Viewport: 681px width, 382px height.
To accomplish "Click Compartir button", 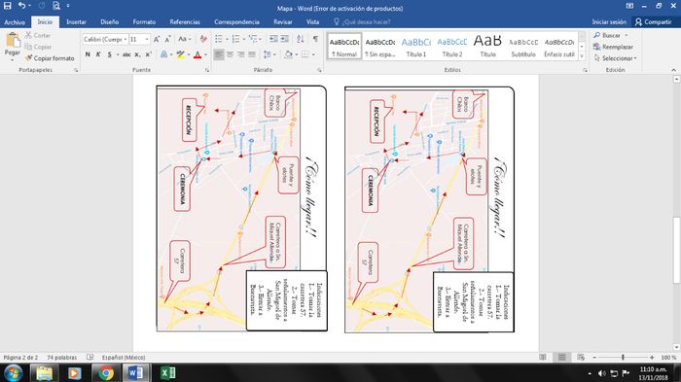I will pos(653,21).
